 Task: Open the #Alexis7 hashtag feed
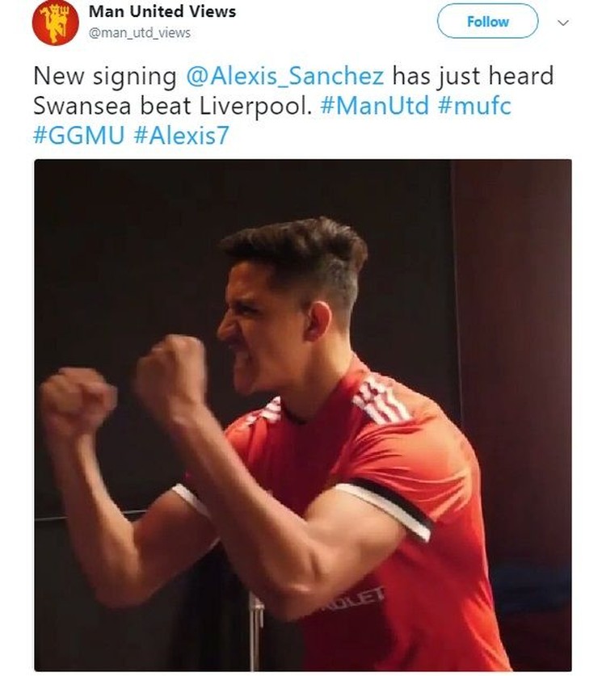181,136
